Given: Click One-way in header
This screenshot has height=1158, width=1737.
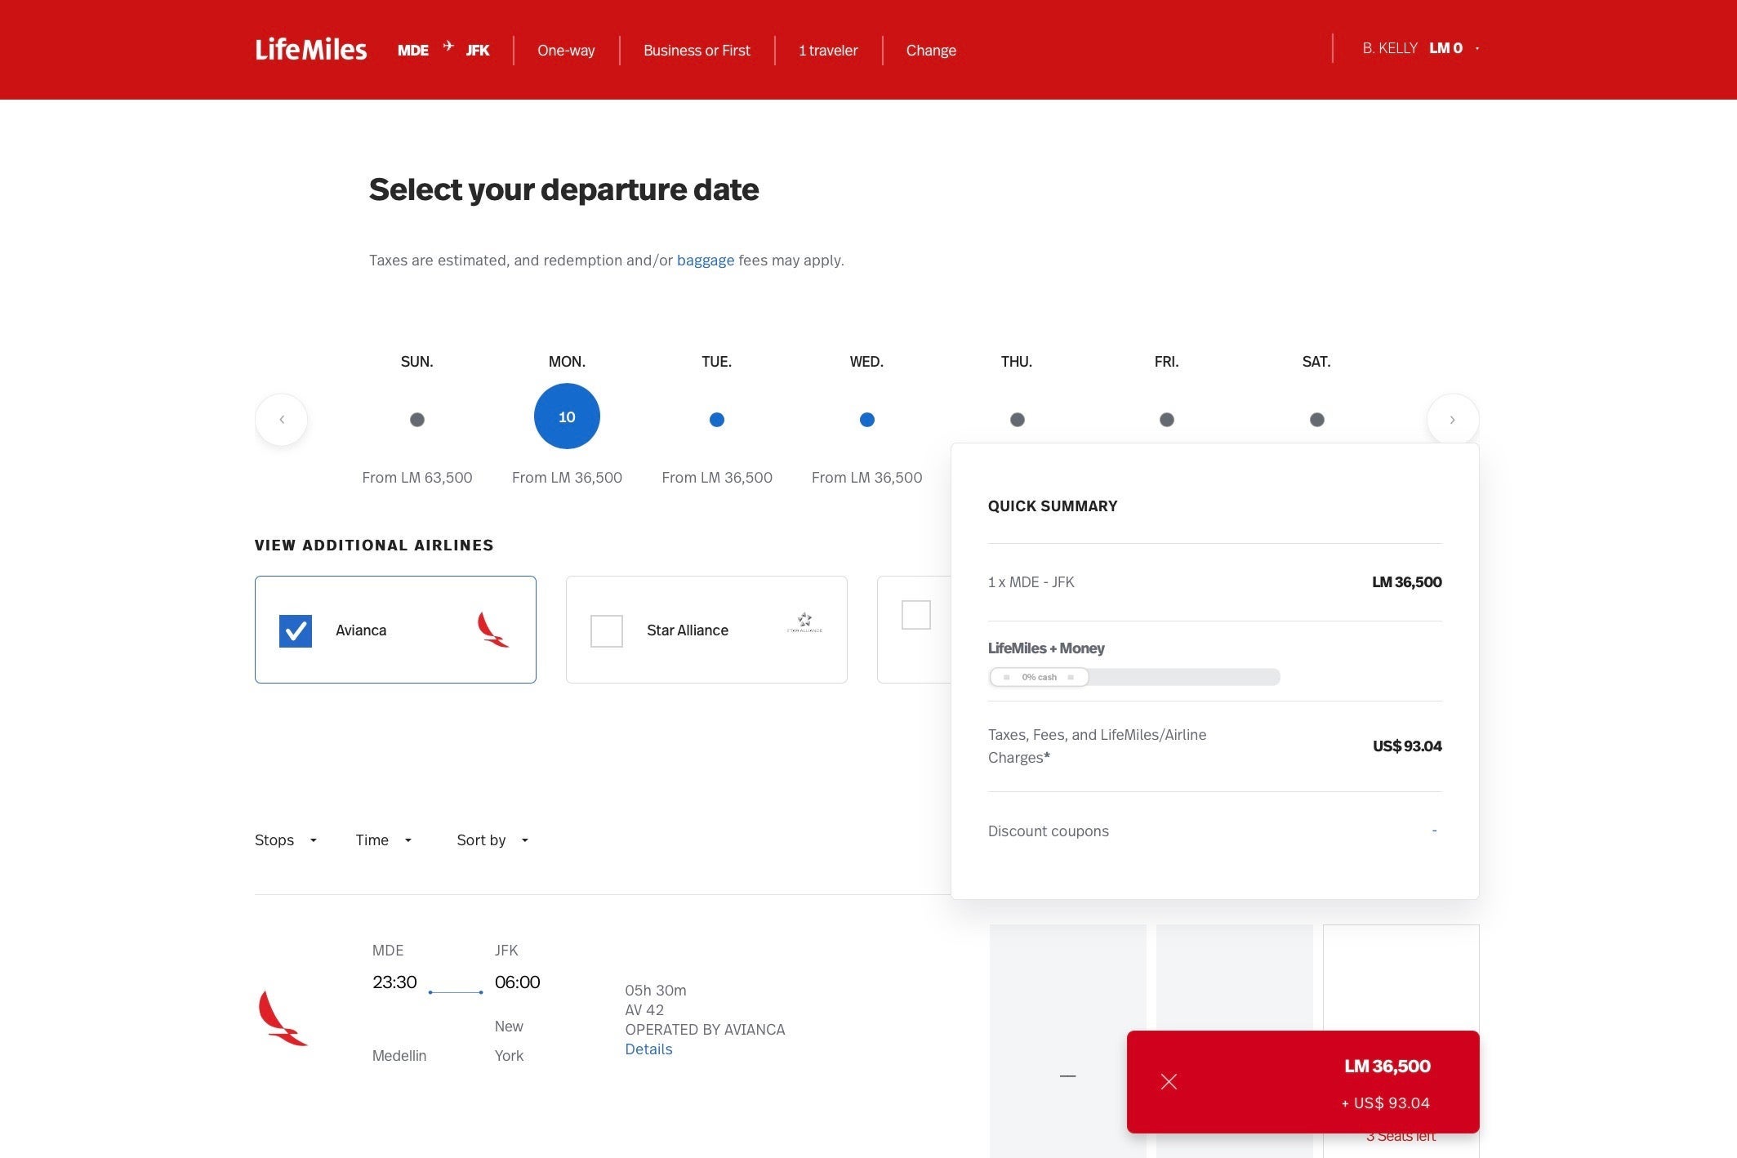Looking at the screenshot, I should pyautogui.click(x=566, y=51).
